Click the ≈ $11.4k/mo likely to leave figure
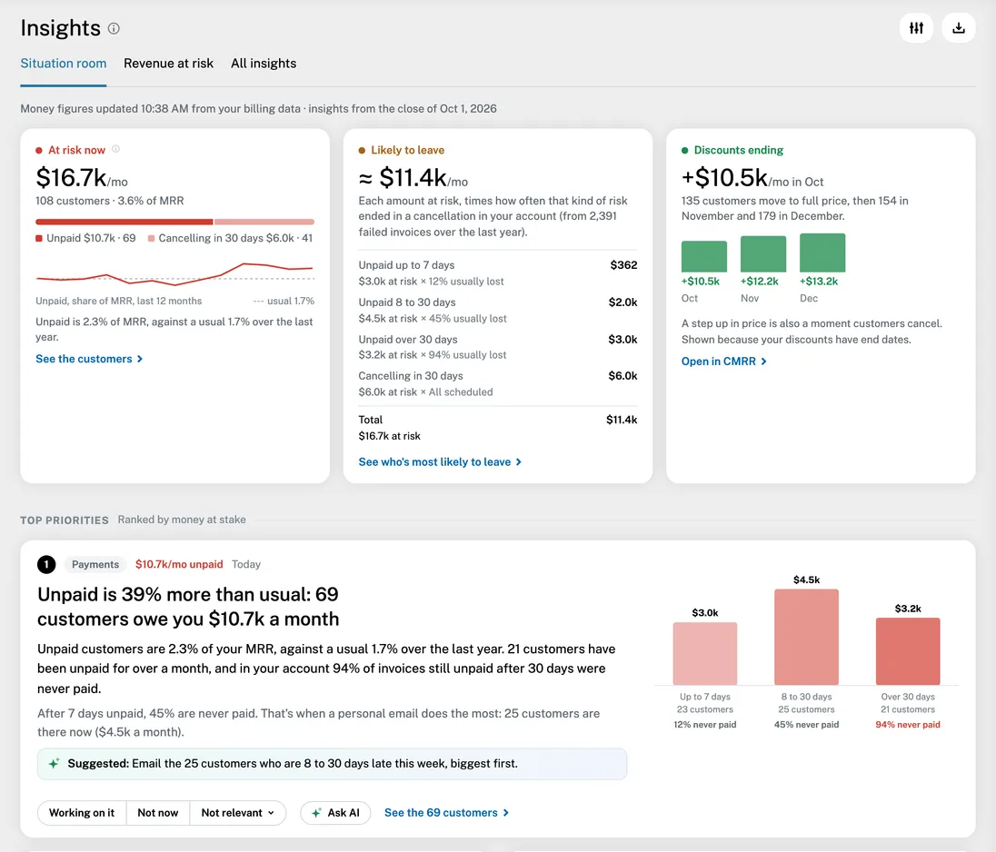This screenshot has width=996, height=852. (x=413, y=178)
